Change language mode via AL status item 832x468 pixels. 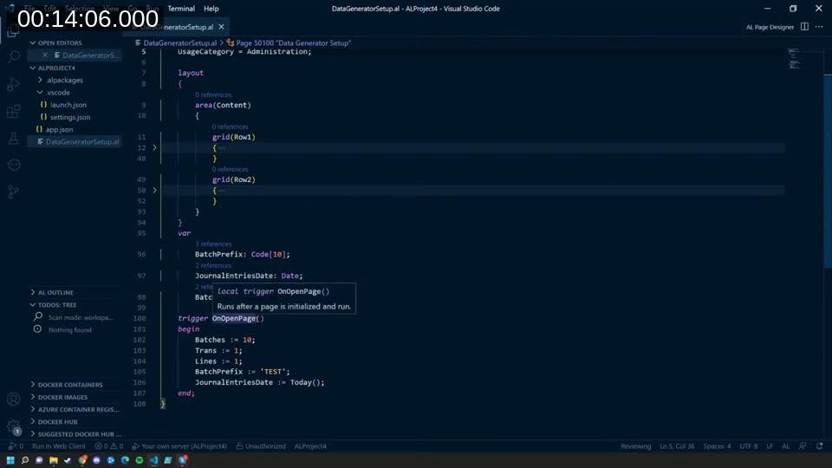[786, 446]
